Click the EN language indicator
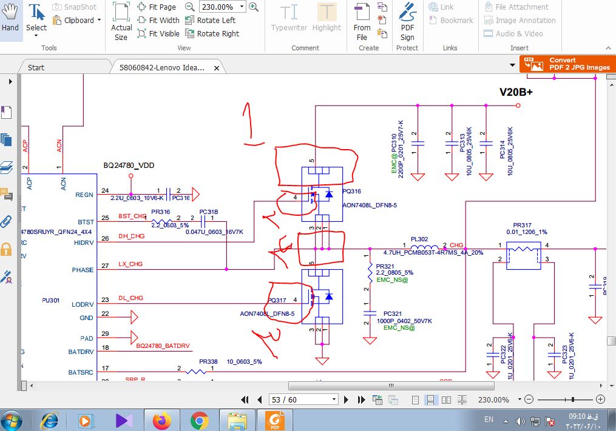 pos(489,419)
